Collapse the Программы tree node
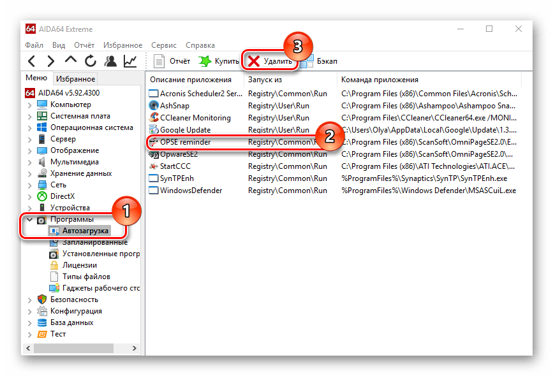The image size is (553, 376). pos(29,219)
